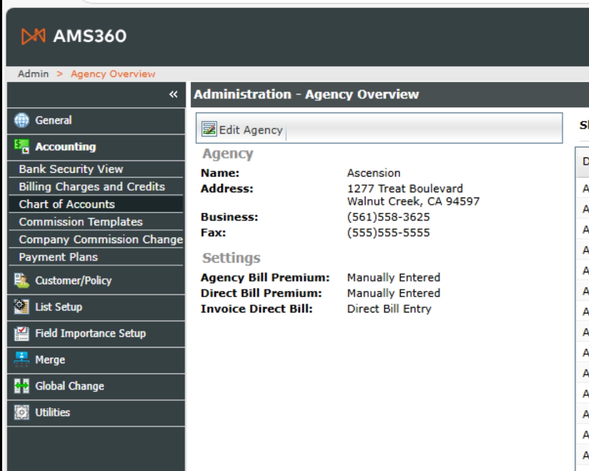Click the Direct Bill Entry value
Viewport: 589px width, 471px height.
point(389,309)
